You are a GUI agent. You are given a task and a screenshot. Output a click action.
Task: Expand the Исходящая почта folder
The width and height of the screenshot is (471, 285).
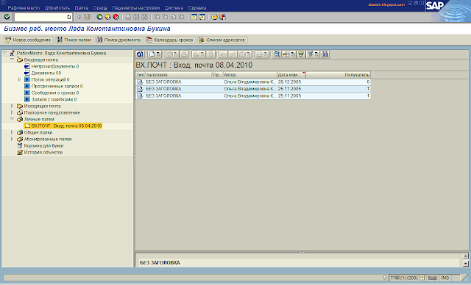click(x=12, y=106)
